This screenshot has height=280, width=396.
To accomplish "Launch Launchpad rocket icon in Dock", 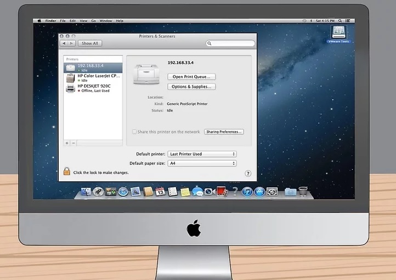I will (x=98, y=192).
